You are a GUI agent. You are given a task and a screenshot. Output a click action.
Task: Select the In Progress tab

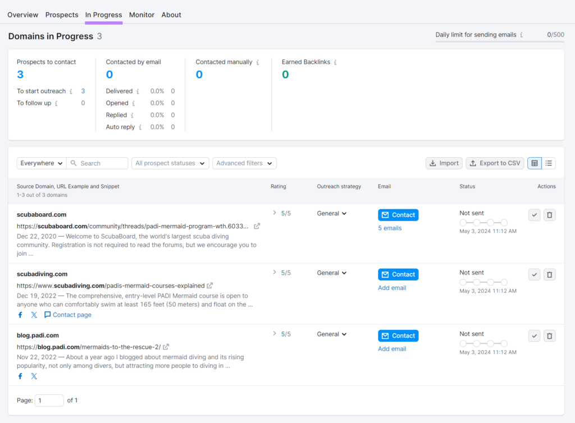[x=103, y=15]
